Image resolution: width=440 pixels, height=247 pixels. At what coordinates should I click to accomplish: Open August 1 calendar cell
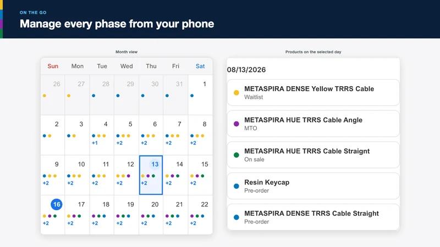coord(200,94)
